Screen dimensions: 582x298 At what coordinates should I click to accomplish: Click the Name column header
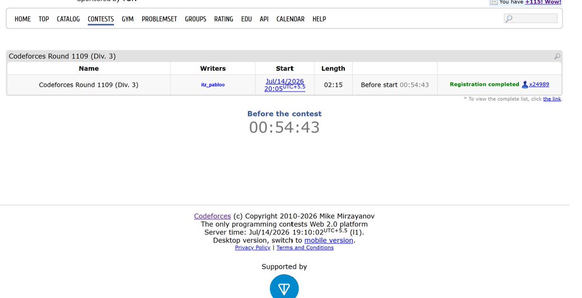click(x=89, y=68)
